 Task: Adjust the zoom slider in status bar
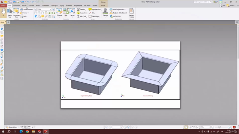[220, 127]
